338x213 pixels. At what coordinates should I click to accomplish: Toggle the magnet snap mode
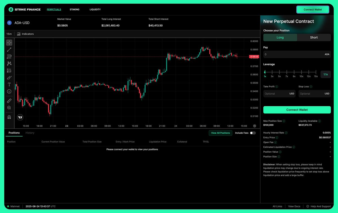click(9, 117)
